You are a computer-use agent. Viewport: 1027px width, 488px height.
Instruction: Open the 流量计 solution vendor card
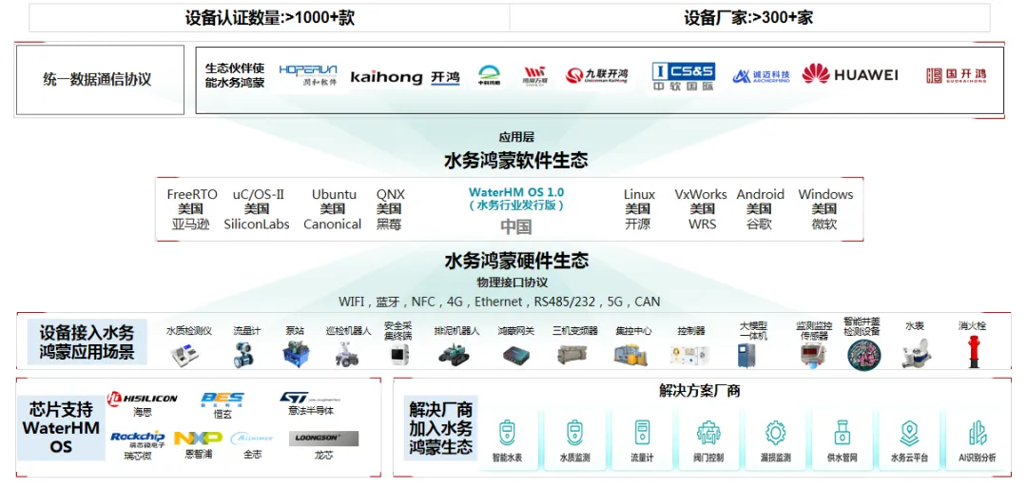[x=641, y=439]
